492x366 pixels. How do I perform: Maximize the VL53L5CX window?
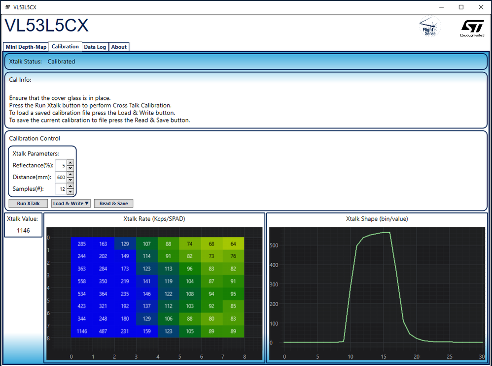coord(461,7)
